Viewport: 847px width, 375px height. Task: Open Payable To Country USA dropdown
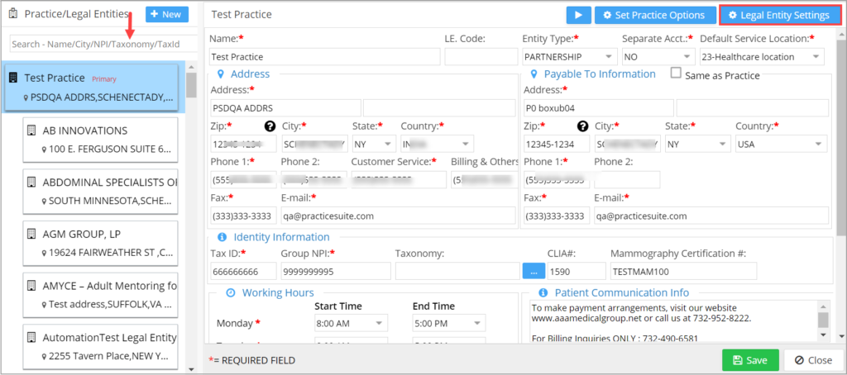tap(781, 144)
